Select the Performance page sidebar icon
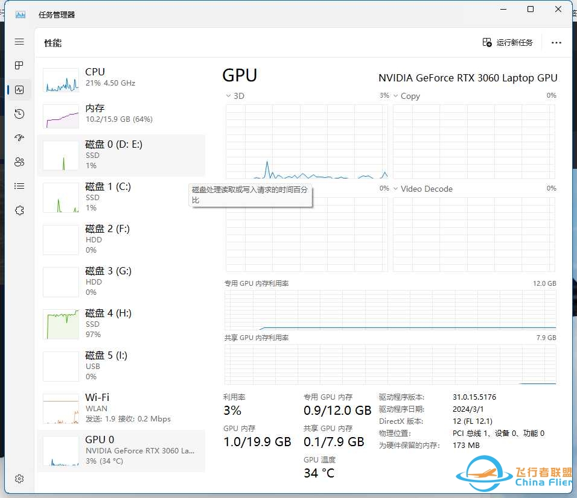This screenshot has width=577, height=498. click(19, 90)
